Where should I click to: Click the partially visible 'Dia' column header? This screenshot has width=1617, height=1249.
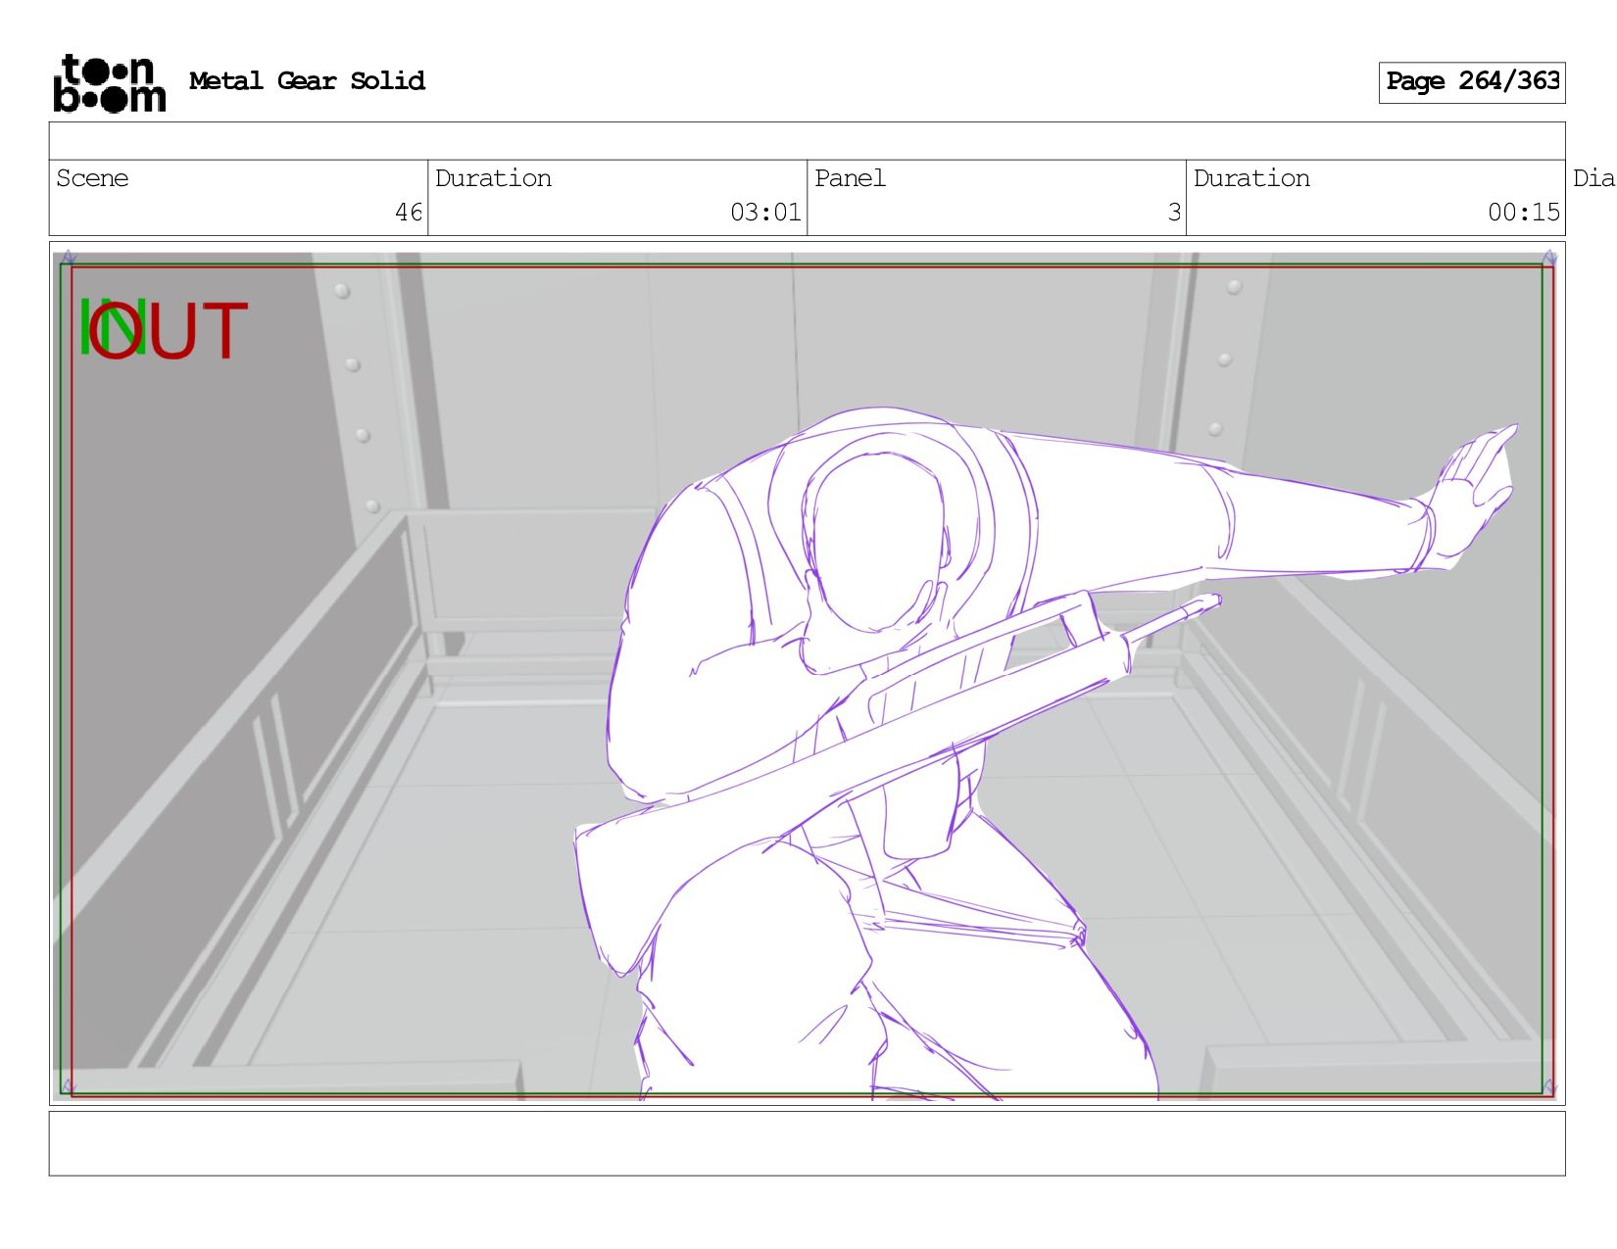[x=1593, y=178]
